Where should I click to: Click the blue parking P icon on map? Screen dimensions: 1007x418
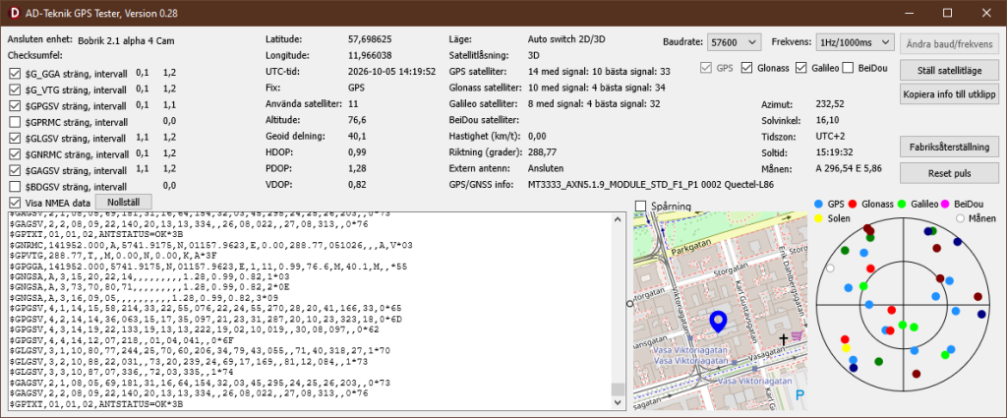(x=800, y=396)
